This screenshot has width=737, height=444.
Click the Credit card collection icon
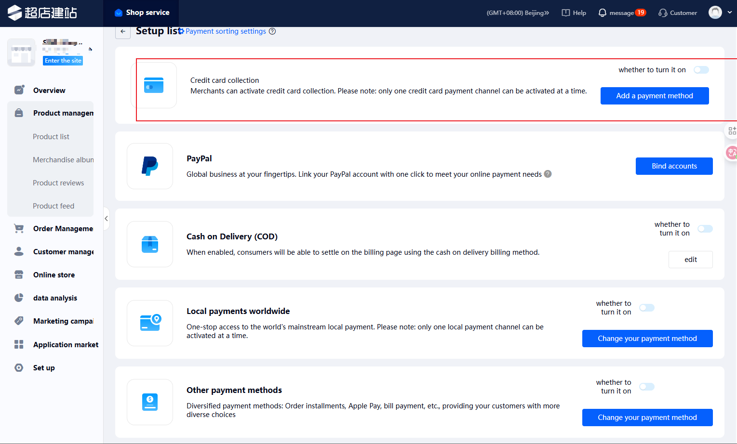click(x=154, y=85)
